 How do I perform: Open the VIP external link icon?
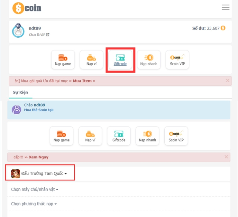(x=48, y=35)
